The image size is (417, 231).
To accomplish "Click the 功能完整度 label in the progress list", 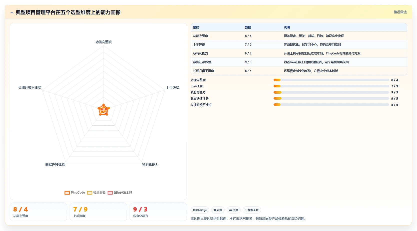I will (198, 80).
